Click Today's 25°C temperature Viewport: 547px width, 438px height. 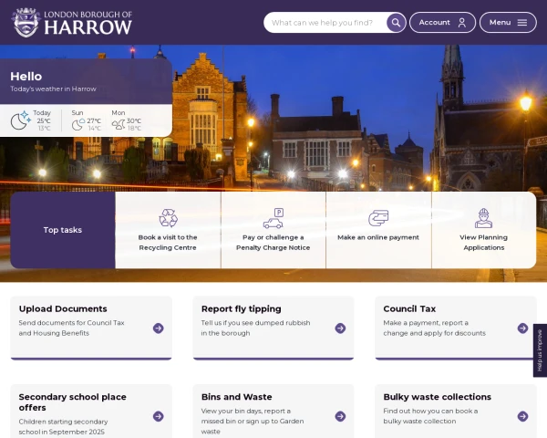(44, 120)
